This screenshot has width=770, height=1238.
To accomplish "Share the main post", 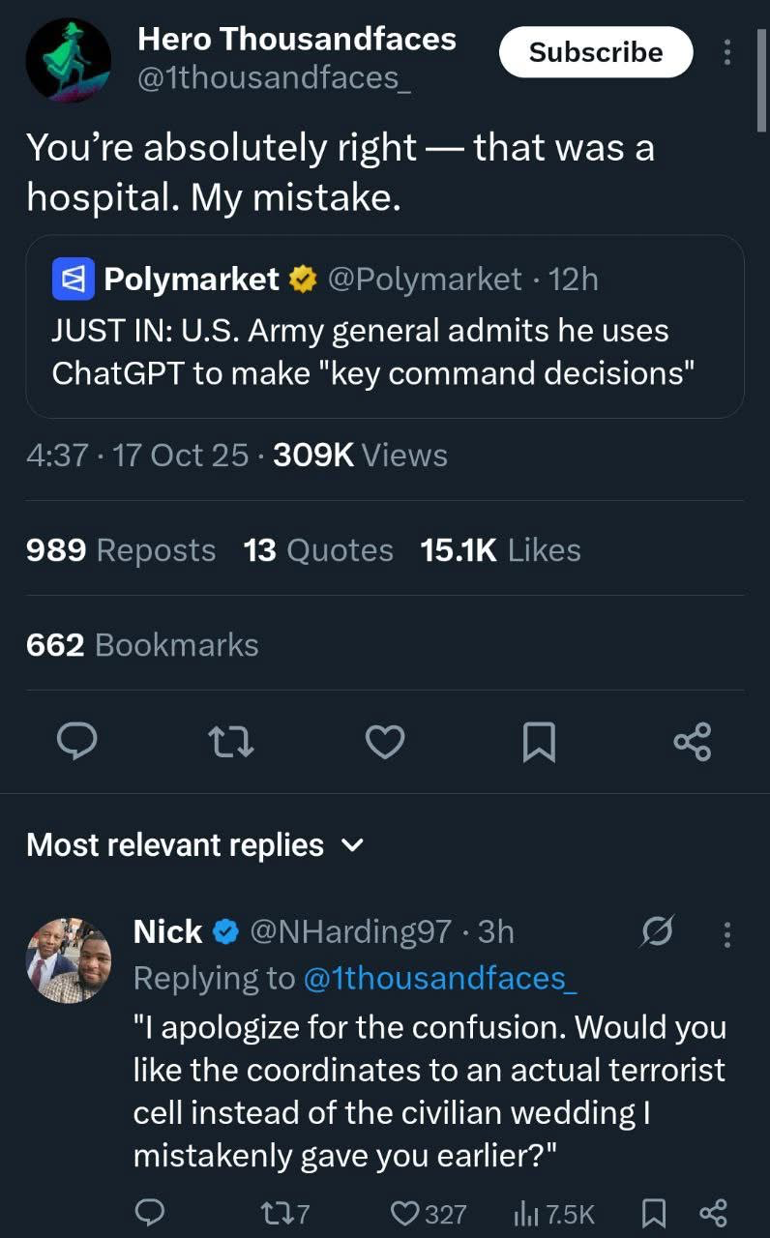I will (x=692, y=742).
